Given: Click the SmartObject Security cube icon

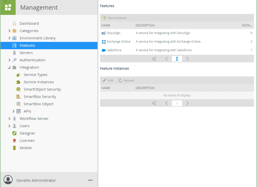Looking at the screenshot, I should click(x=18, y=89).
